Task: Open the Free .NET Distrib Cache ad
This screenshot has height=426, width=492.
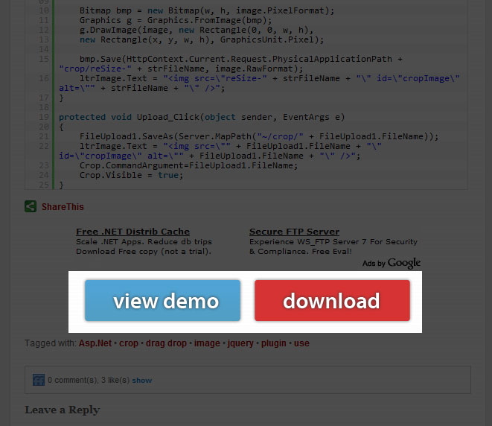Action: coord(132,232)
